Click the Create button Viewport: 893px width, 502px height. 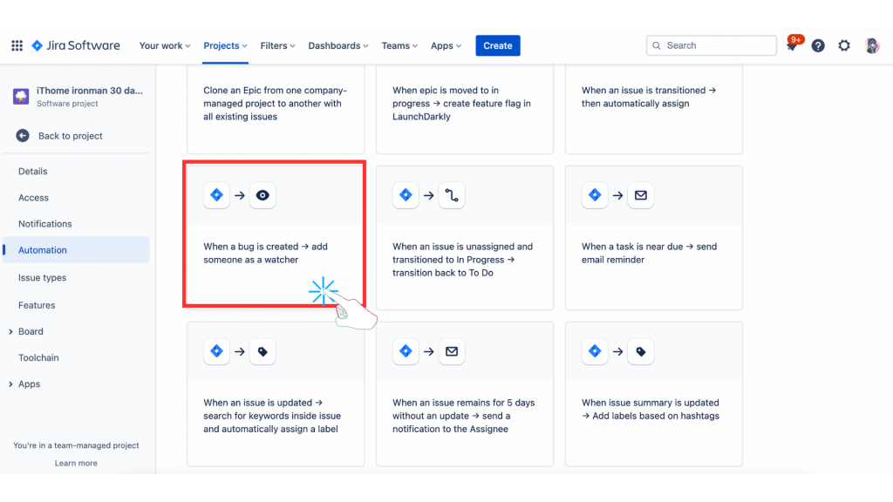click(x=498, y=45)
